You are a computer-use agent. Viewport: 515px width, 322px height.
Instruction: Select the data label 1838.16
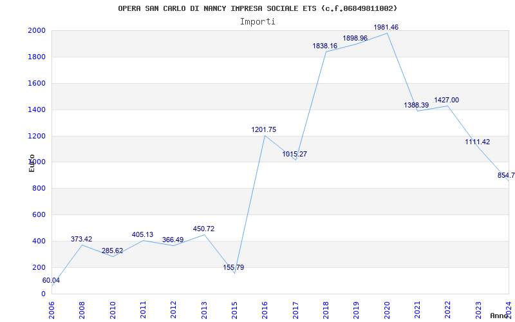tap(325, 46)
